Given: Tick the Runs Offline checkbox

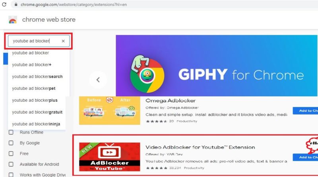Looking at the screenshot, I should (11, 132).
